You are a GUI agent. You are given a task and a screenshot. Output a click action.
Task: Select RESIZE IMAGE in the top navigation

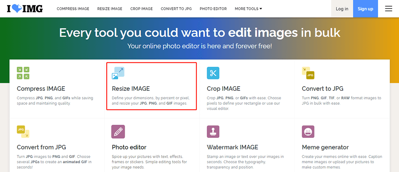pyautogui.click(x=110, y=9)
